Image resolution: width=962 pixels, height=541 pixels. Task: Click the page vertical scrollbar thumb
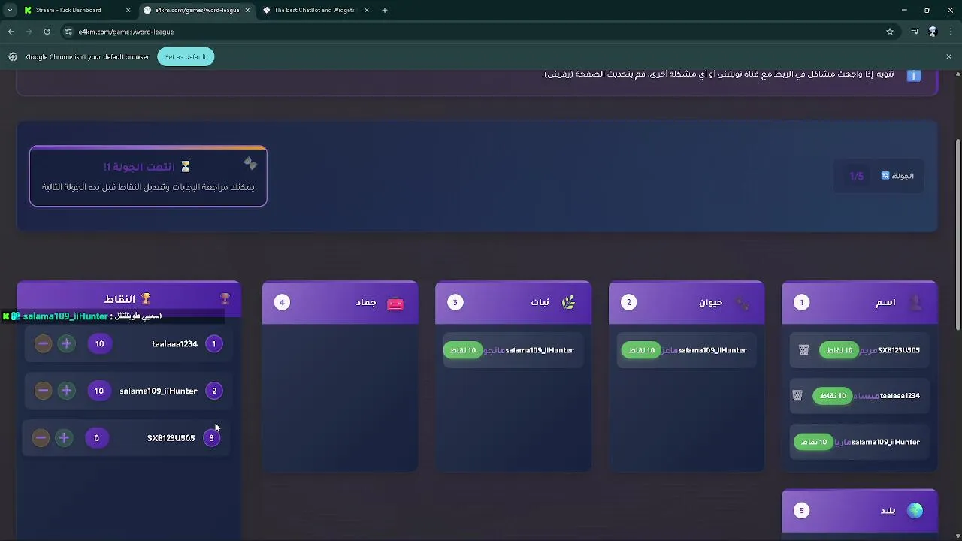[x=957, y=234]
